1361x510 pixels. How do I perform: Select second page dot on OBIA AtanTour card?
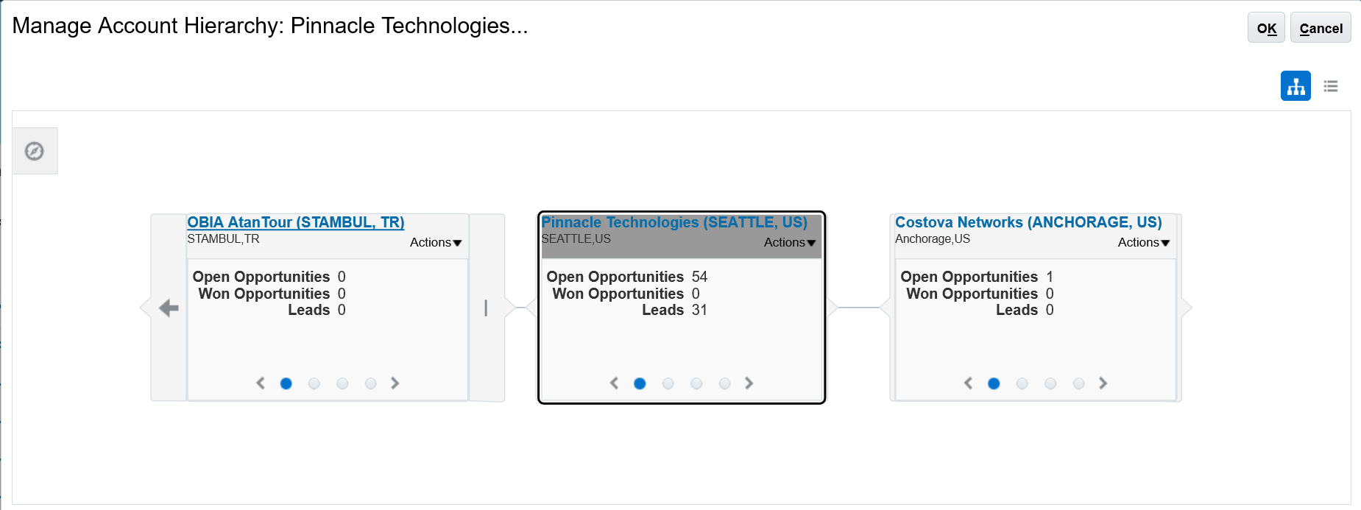pos(314,383)
